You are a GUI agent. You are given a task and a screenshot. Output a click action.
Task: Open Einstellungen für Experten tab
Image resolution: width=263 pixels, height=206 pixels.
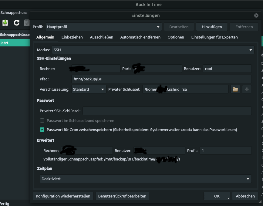[x=214, y=37]
